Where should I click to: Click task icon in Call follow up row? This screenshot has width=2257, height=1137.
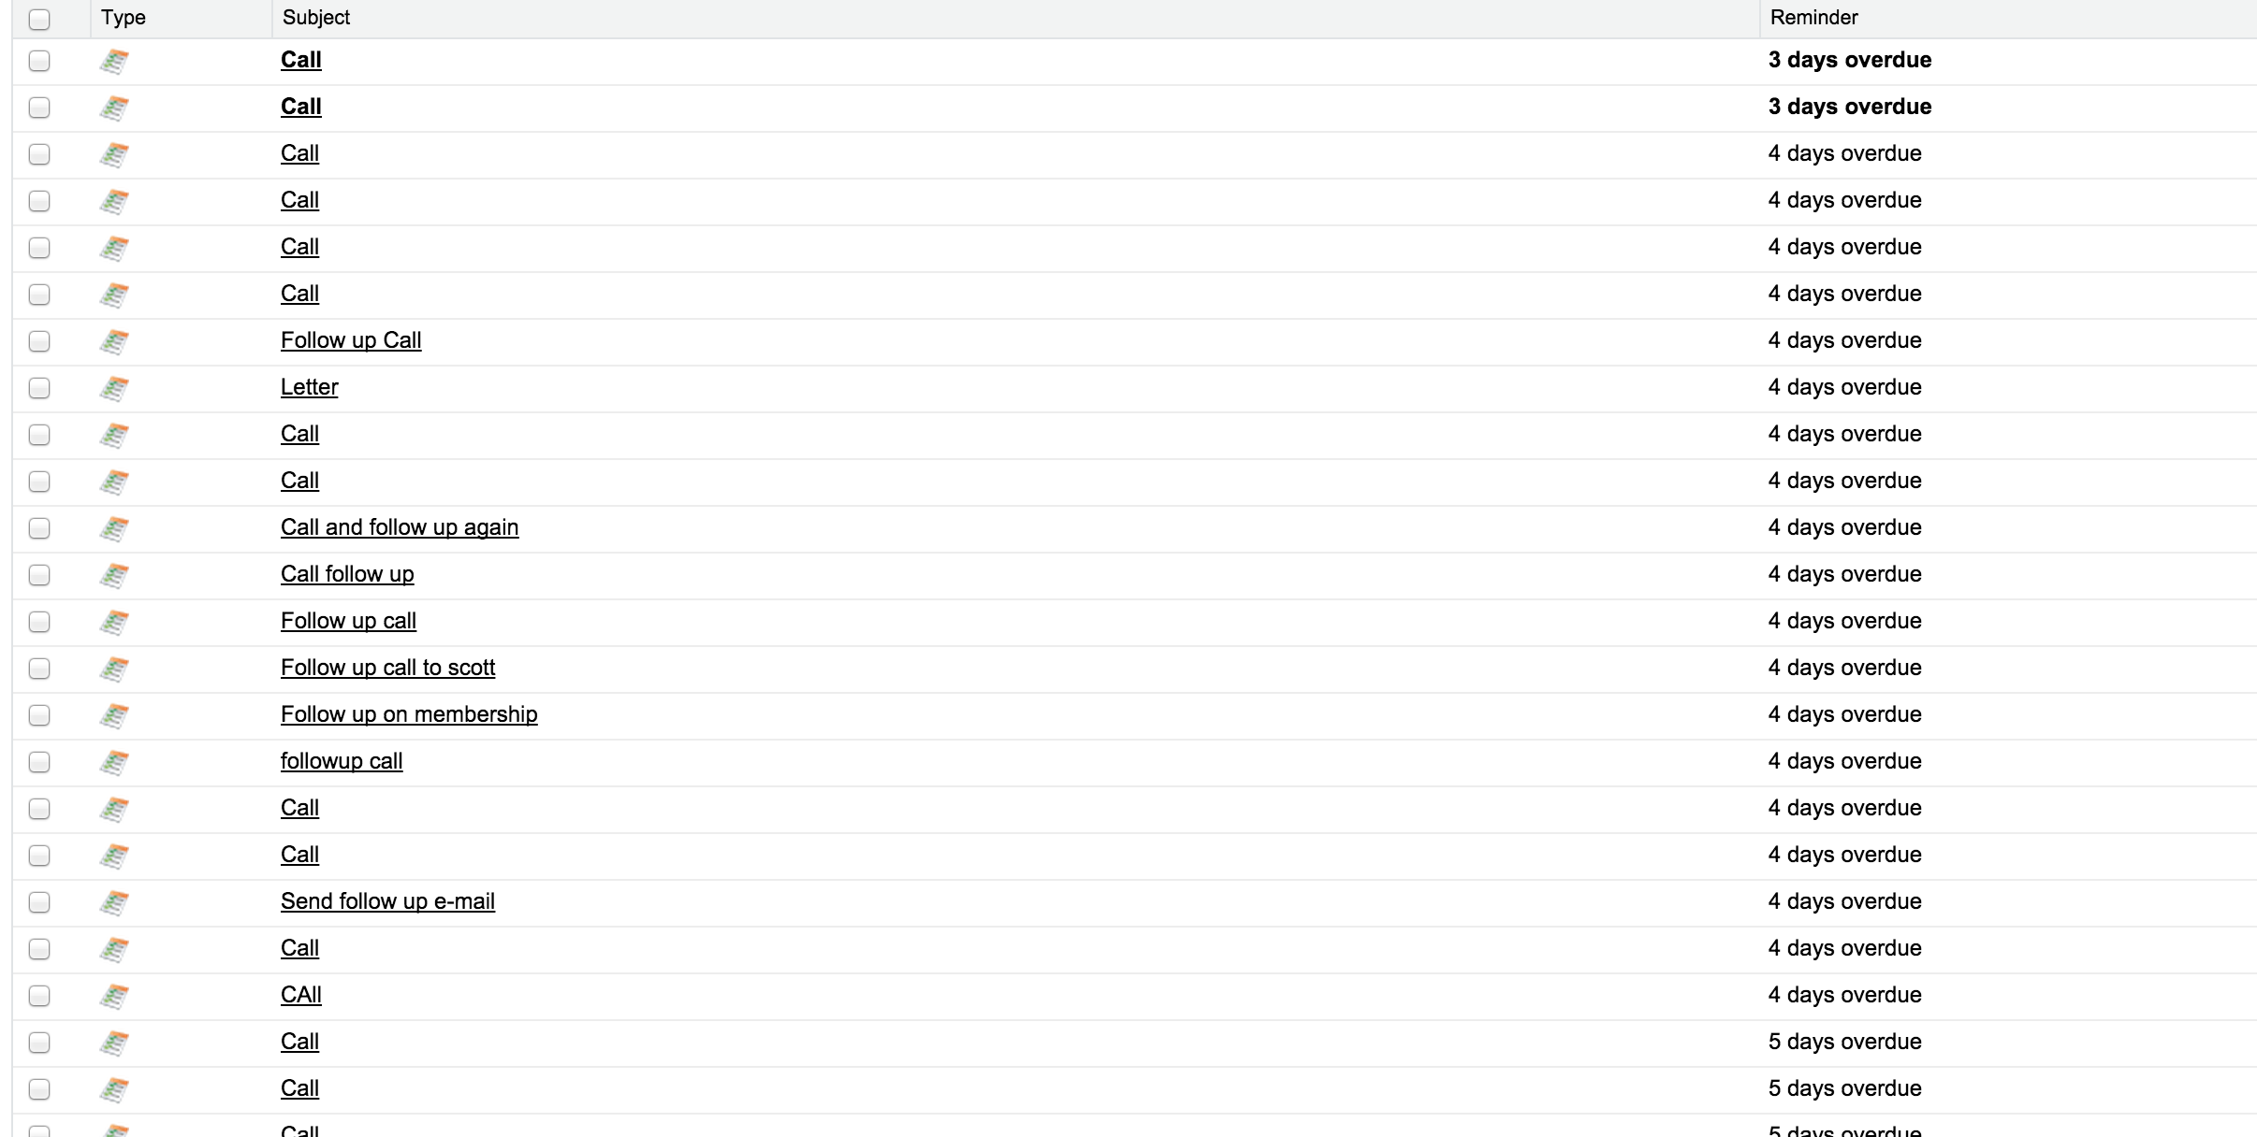[x=114, y=575]
